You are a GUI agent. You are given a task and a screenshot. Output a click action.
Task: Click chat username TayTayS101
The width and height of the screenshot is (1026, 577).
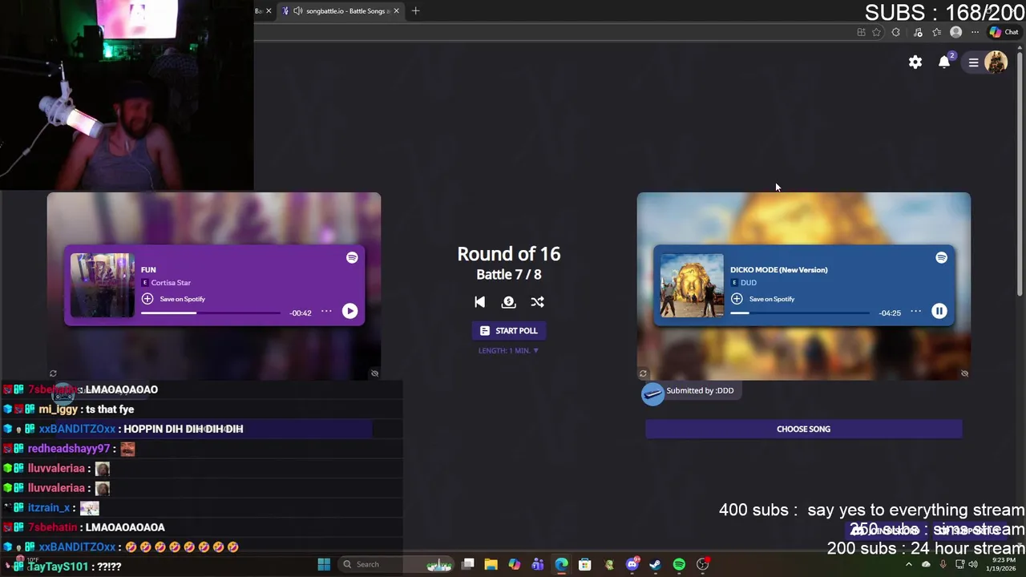(58, 567)
